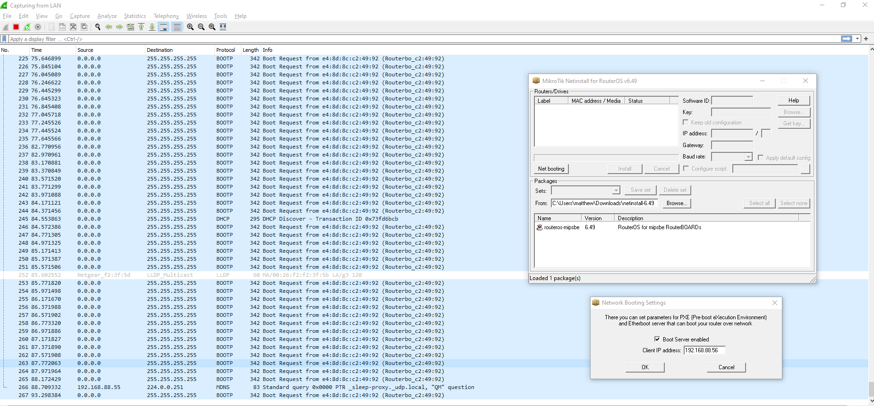874x406 pixels.
Task: Click MAC address / Media column header
Action: click(596, 101)
